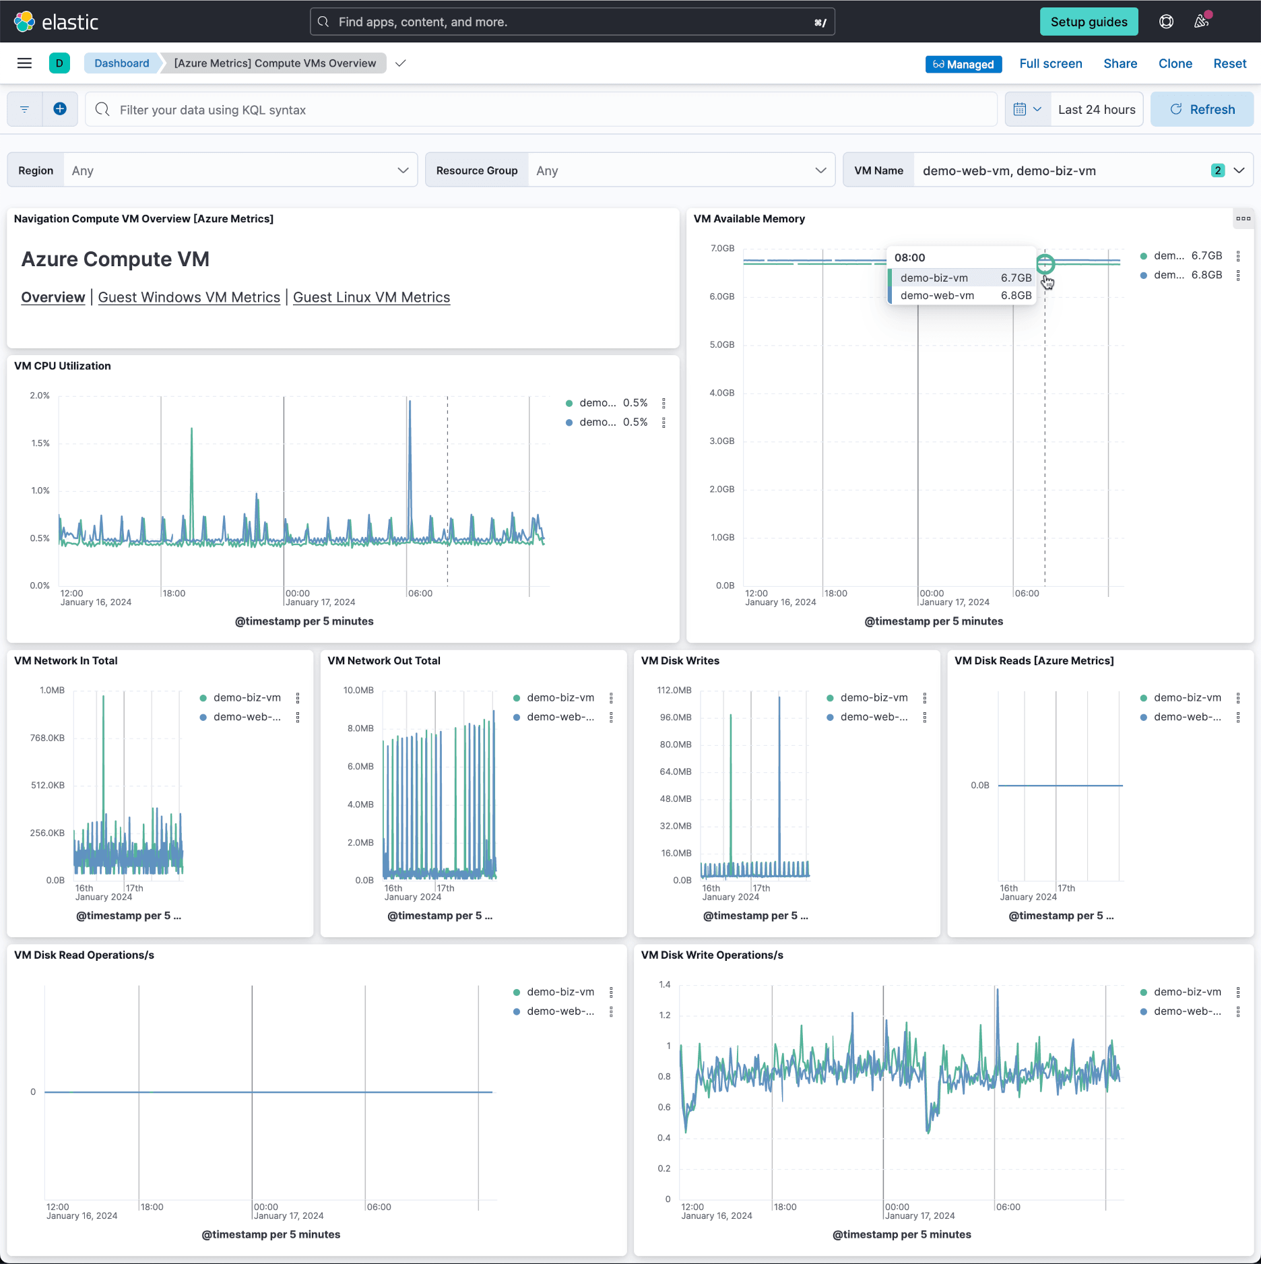The height and width of the screenshot is (1264, 1261).
Task: Open the VM Available Memory panel options
Action: point(1243,219)
